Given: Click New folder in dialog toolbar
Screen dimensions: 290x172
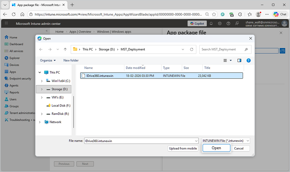Looking at the screenshot, I should coord(71,60).
